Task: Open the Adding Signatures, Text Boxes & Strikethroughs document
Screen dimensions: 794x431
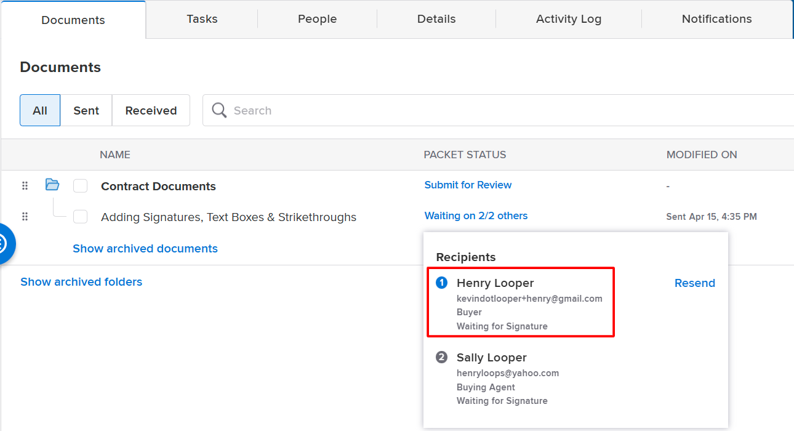Action: [x=228, y=217]
